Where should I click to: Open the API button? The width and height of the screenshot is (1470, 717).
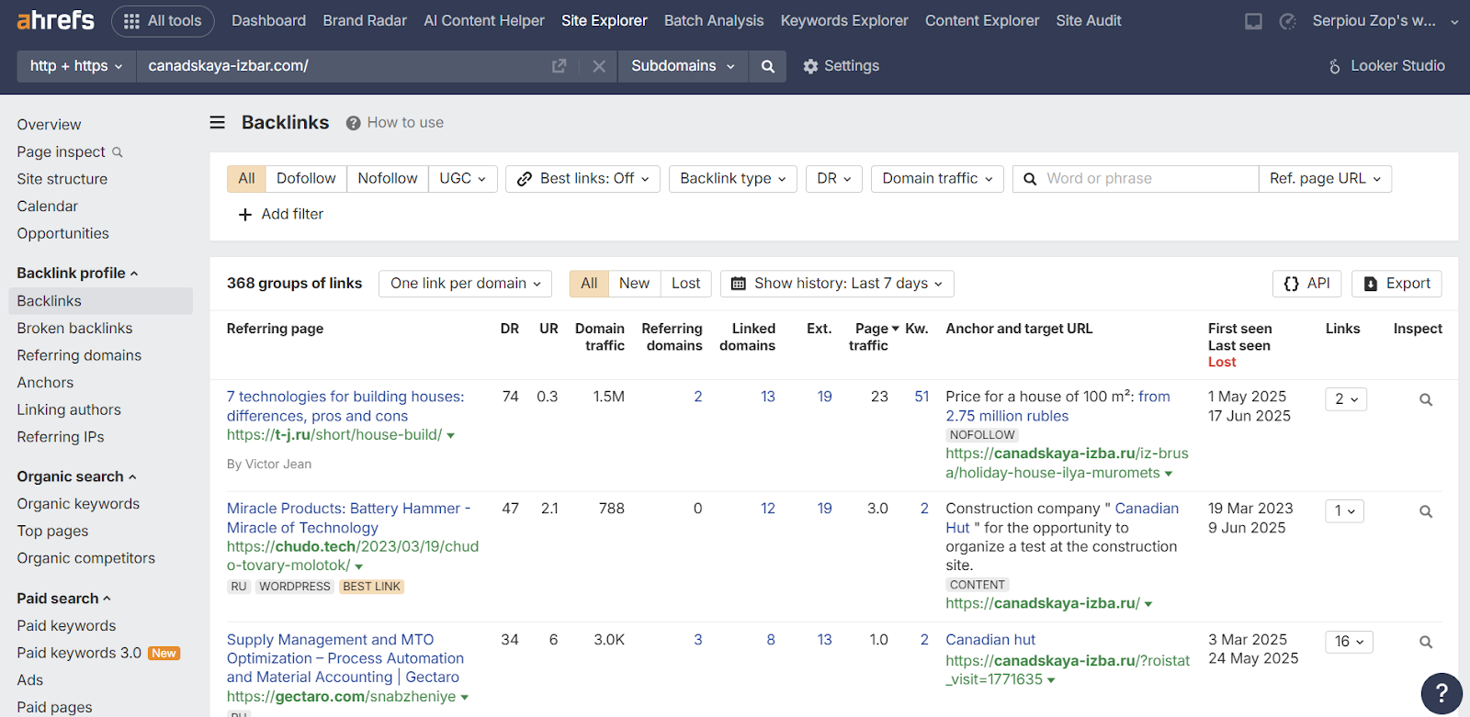1306,284
